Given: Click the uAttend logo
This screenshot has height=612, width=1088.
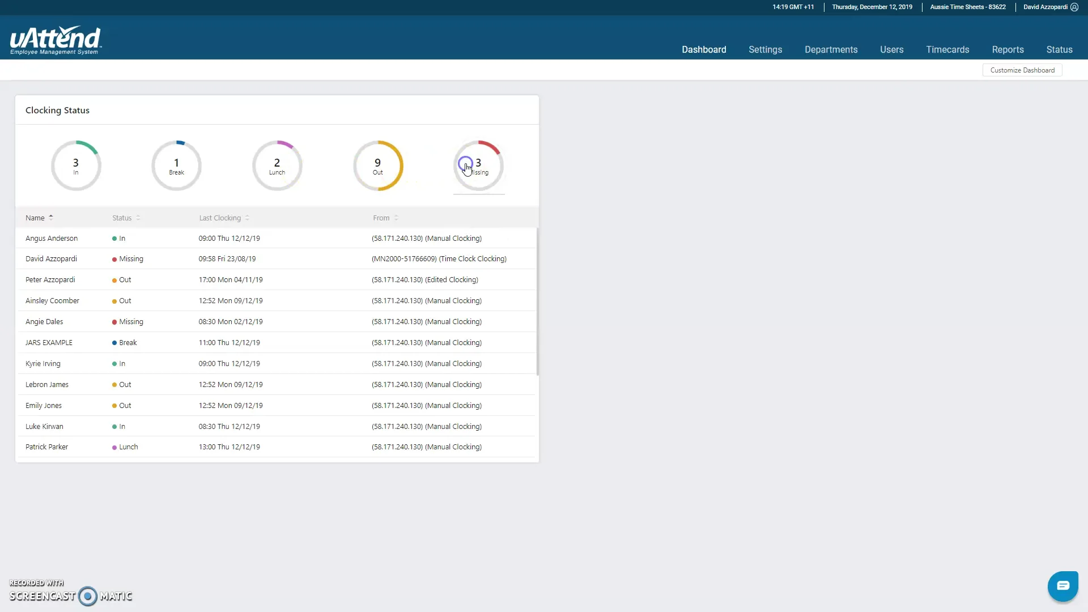Looking at the screenshot, I should pyautogui.click(x=56, y=40).
